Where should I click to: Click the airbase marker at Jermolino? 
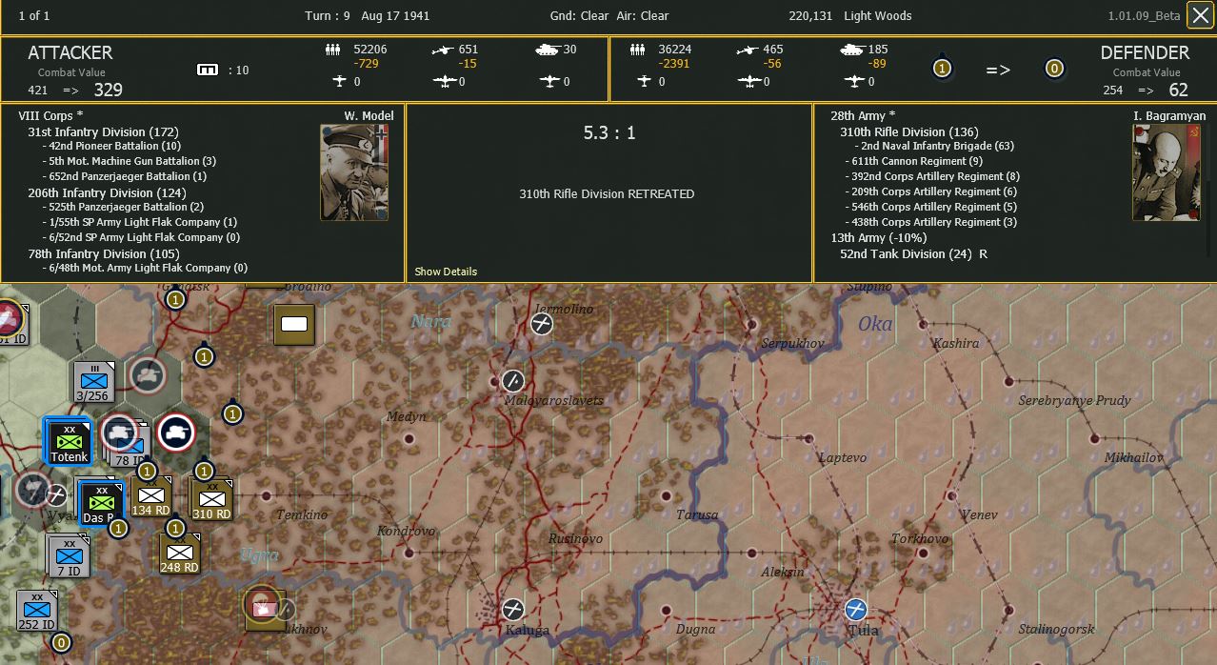click(542, 325)
